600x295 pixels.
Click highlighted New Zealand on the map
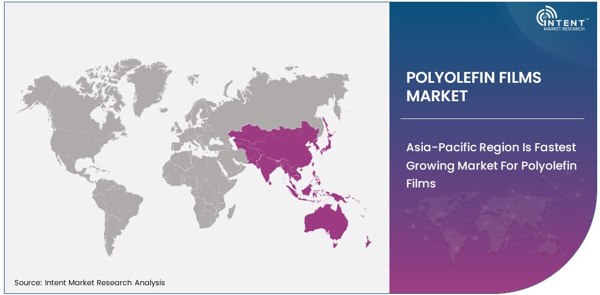[x=368, y=241]
